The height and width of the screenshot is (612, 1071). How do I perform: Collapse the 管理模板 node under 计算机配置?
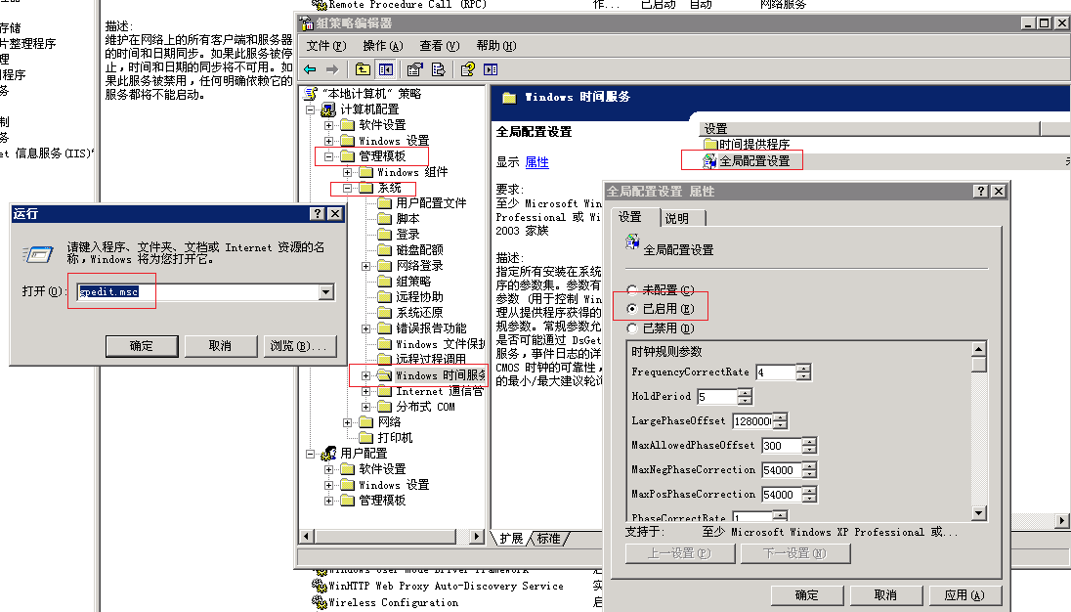pos(328,156)
